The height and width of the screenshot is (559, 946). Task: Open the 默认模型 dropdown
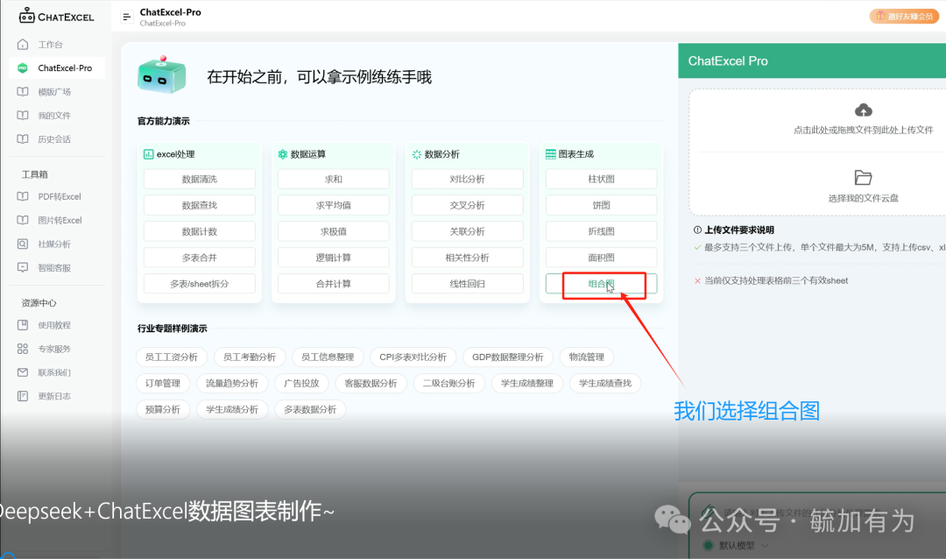[x=737, y=545]
